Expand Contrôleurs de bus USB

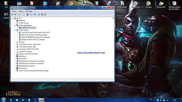click(x=15, y=47)
